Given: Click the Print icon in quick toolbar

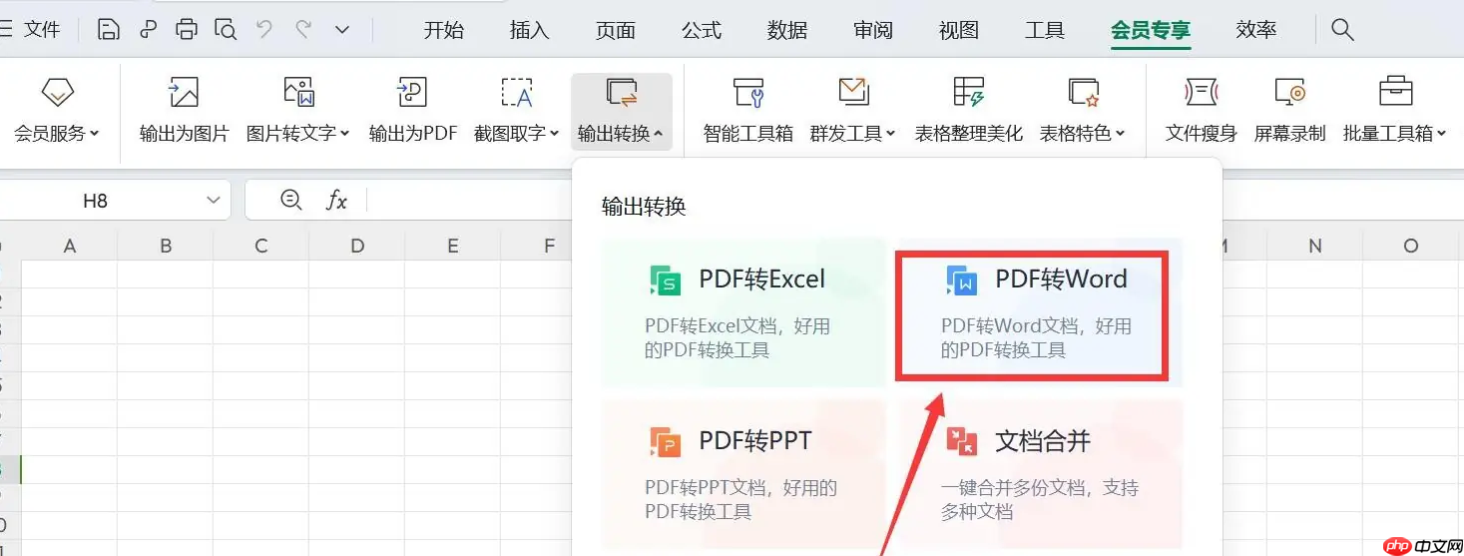Looking at the screenshot, I should [x=187, y=30].
